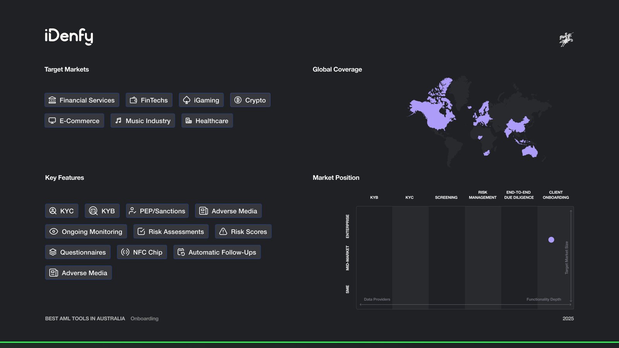Click the person-check icon beside PEP/Sanctions
Viewport: 619px width, 348px height.
pyautogui.click(x=132, y=211)
